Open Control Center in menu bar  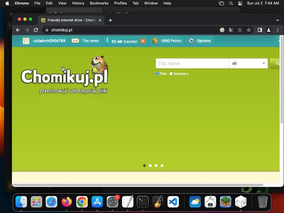tap(240, 3)
